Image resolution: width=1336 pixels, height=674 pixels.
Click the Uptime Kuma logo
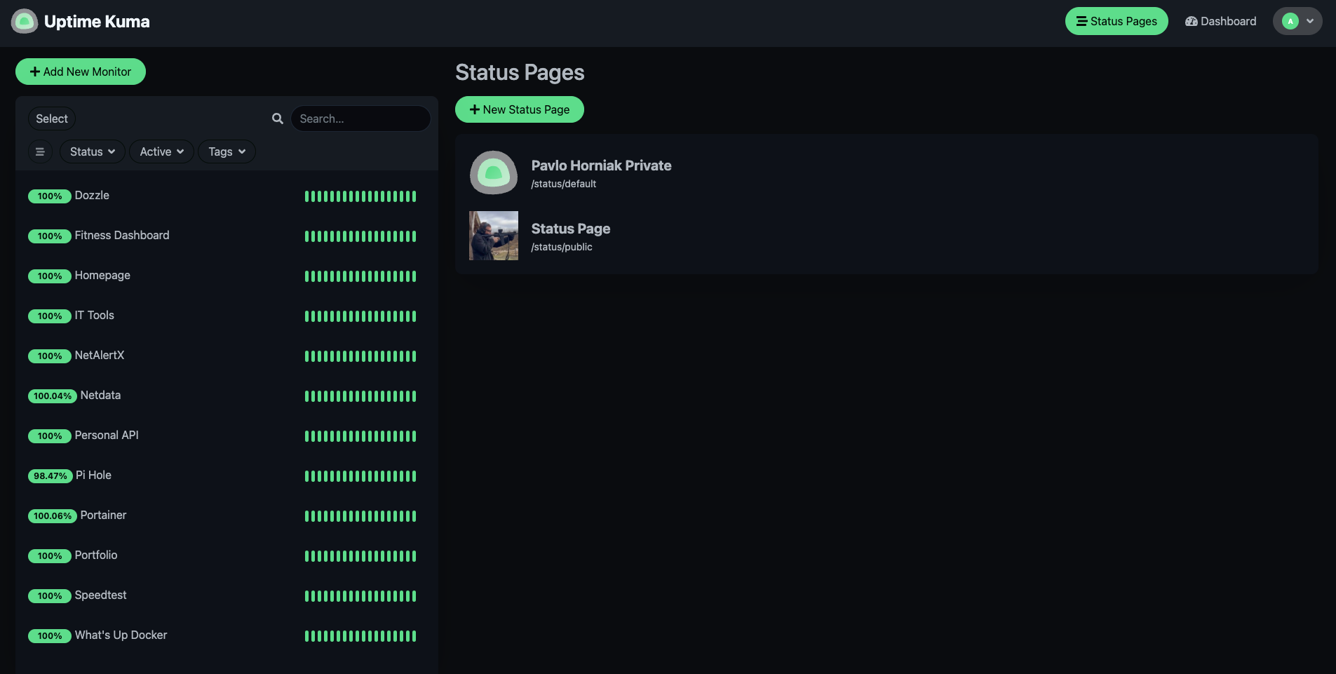click(x=25, y=21)
